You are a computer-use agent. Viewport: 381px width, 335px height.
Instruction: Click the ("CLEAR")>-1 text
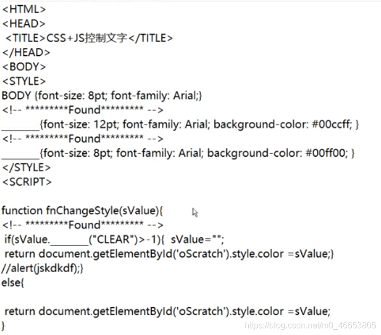click(124, 239)
